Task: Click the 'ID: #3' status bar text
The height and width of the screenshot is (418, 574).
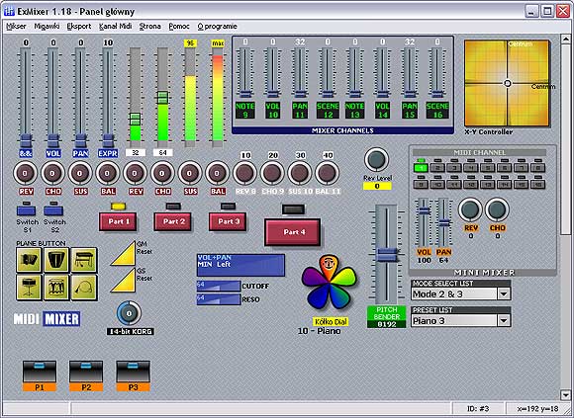Action: pos(478,408)
